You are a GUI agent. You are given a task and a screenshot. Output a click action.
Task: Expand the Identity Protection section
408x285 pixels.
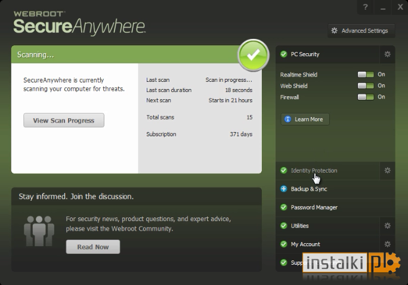327,170
